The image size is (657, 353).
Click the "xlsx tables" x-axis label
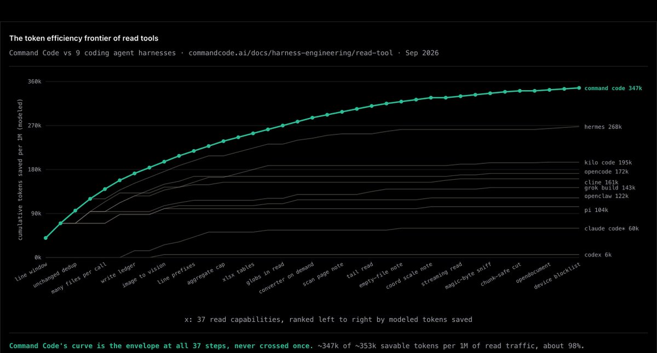[x=239, y=272]
